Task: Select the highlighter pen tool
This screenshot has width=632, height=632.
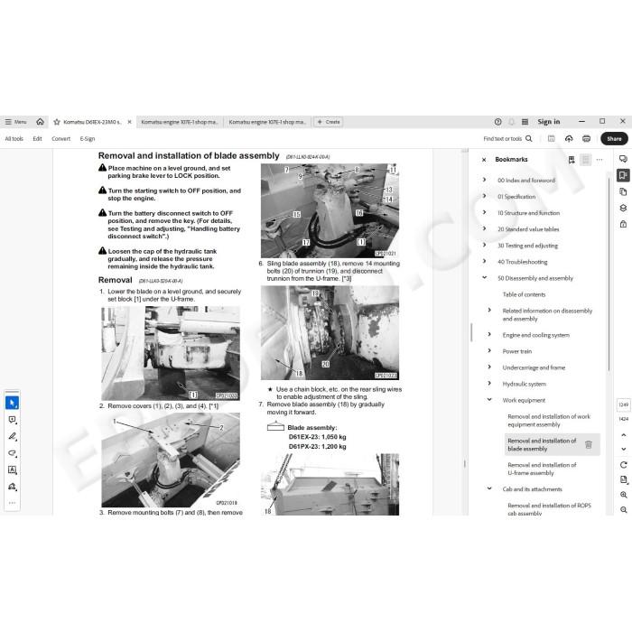Action: click(x=12, y=436)
